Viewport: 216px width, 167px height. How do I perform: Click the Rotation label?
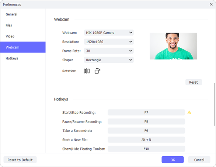(69, 71)
